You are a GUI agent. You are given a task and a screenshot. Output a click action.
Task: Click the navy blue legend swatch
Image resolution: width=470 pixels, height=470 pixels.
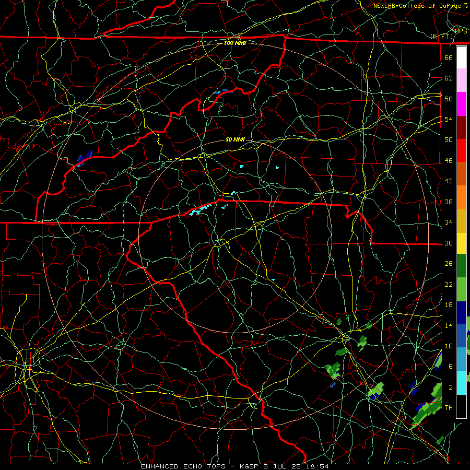click(x=461, y=313)
